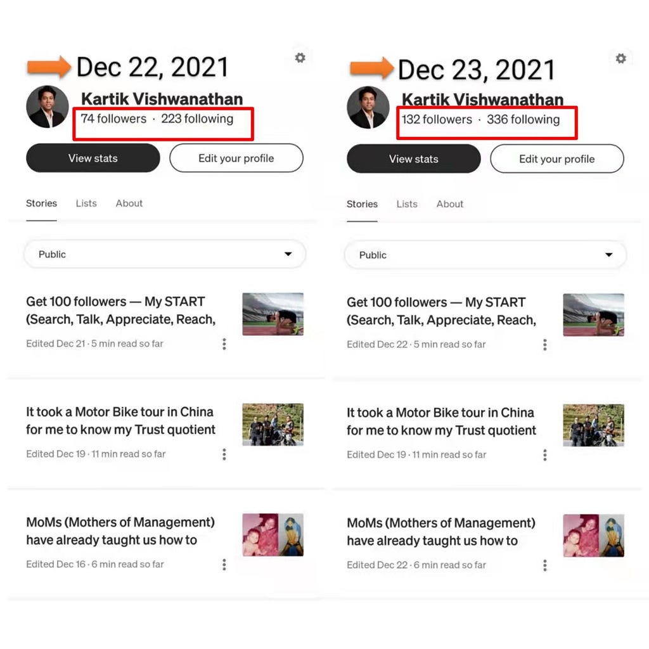Open the 336 following link
Viewport: 649px width, 649px height.
pyautogui.click(x=523, y=120)
